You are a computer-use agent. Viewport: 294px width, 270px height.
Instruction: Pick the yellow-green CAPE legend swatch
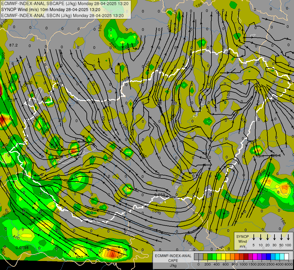219,256
